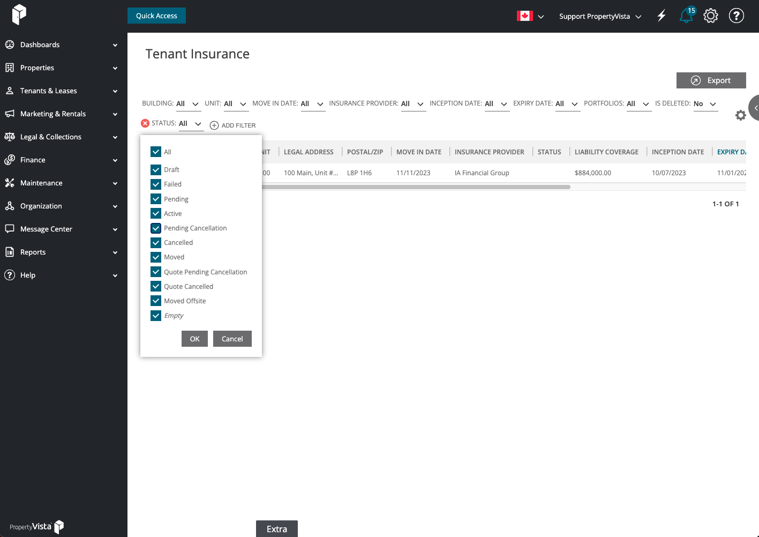This screenshot has width=759, height=537.
Task: Open the Expiry Date filter dropdown
Action: 567,104
